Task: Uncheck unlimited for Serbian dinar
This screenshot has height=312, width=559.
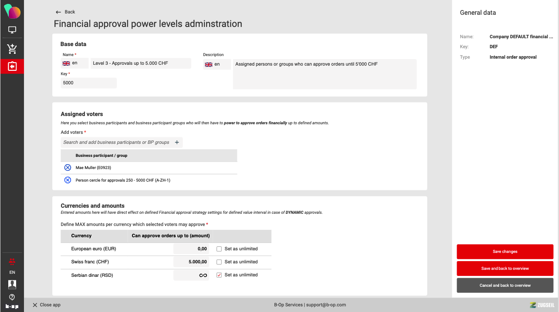Action: [x=219, y=275]
